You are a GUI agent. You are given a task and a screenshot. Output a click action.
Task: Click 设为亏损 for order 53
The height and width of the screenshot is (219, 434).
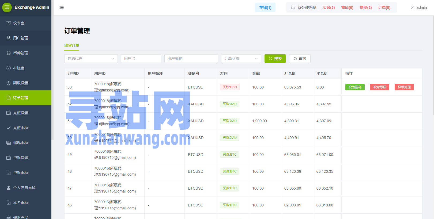[x=380, y=87]
